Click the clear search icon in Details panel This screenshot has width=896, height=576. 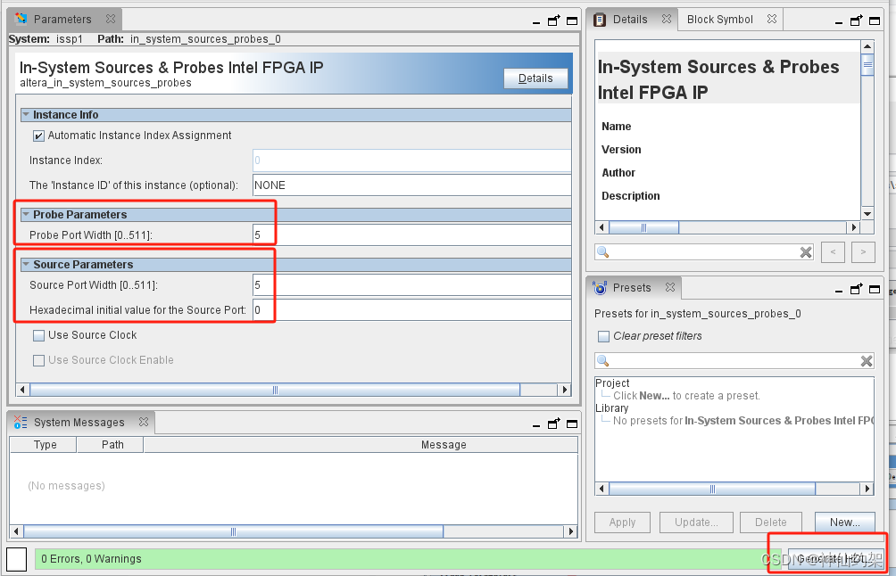[x=806, y=252]
